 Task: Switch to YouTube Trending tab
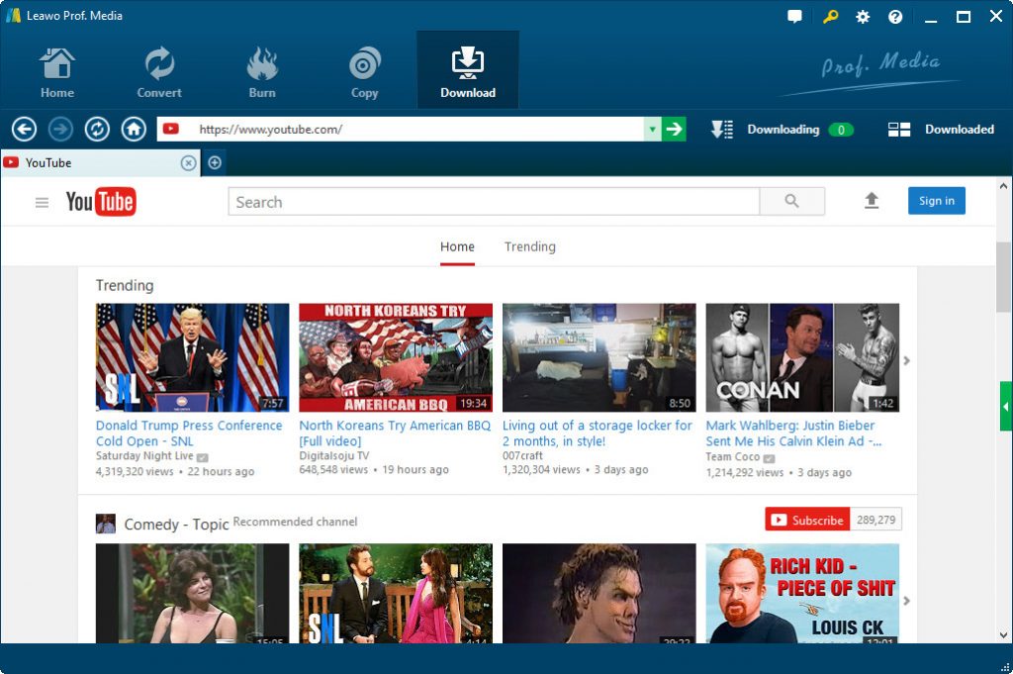(530, 246)
